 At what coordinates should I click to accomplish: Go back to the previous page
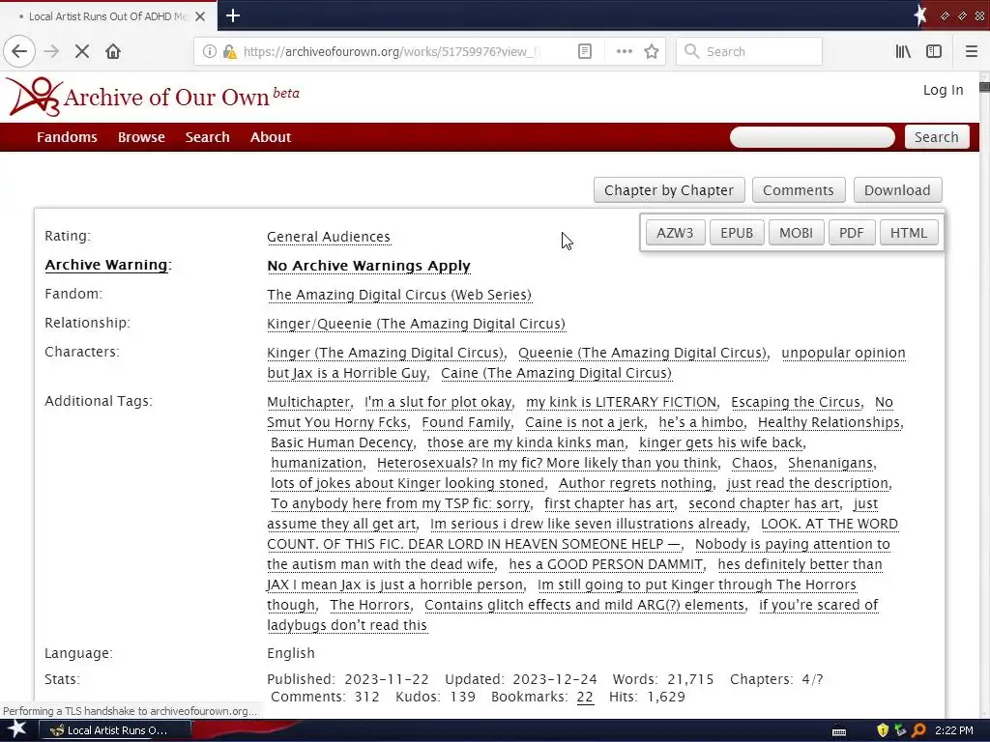(x=19, y=52)
